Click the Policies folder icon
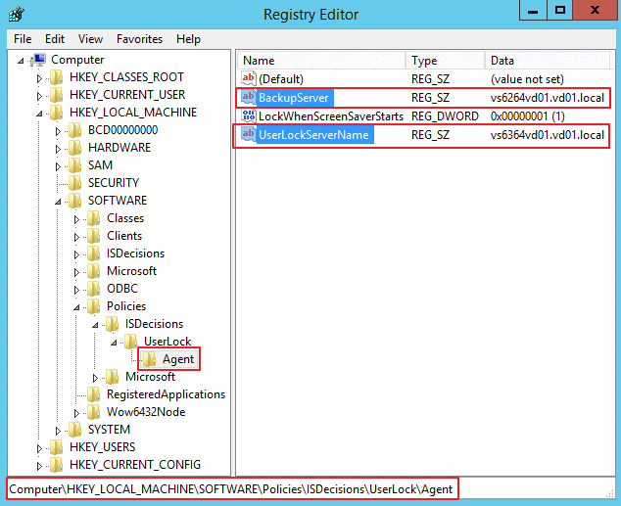 pos(93,306)
